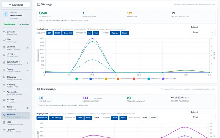The width and height of the screenshot is (220, 138).
Task: Click the POST requests blue legend swatch
Action: click(x=91, y=79)
